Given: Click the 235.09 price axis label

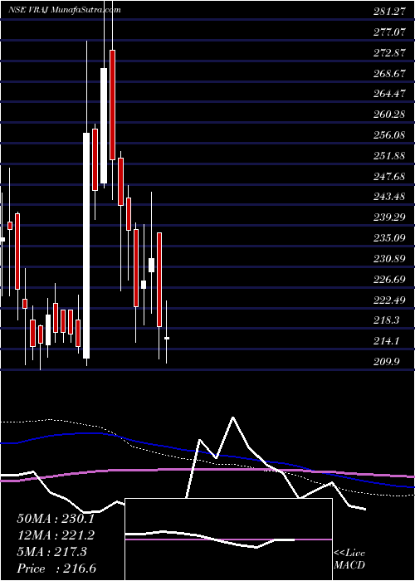Looking at the screenshot, I should 388,238.
